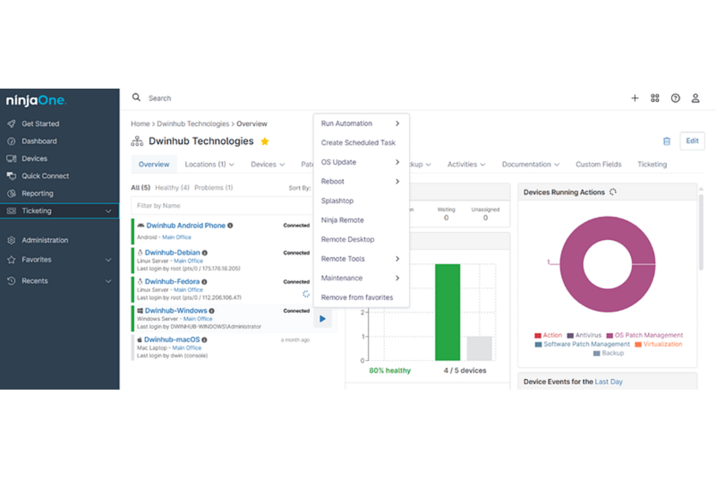Viewport: 716px width, 478px height.
Task: Click the trash delete icon near Edit
Action: tap(667, 141)
